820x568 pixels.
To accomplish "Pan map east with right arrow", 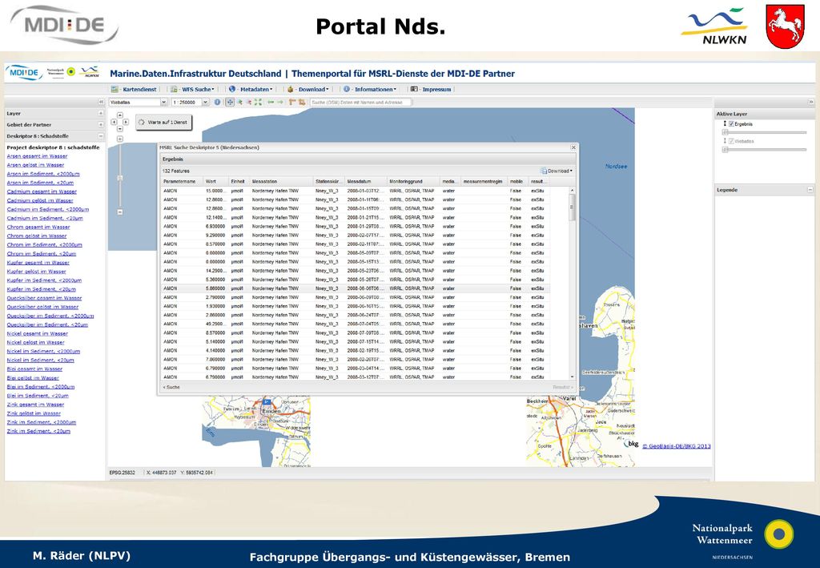I will click(x=126, y=122).
